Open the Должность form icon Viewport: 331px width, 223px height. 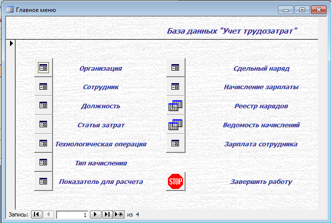[x=43, y=106]
